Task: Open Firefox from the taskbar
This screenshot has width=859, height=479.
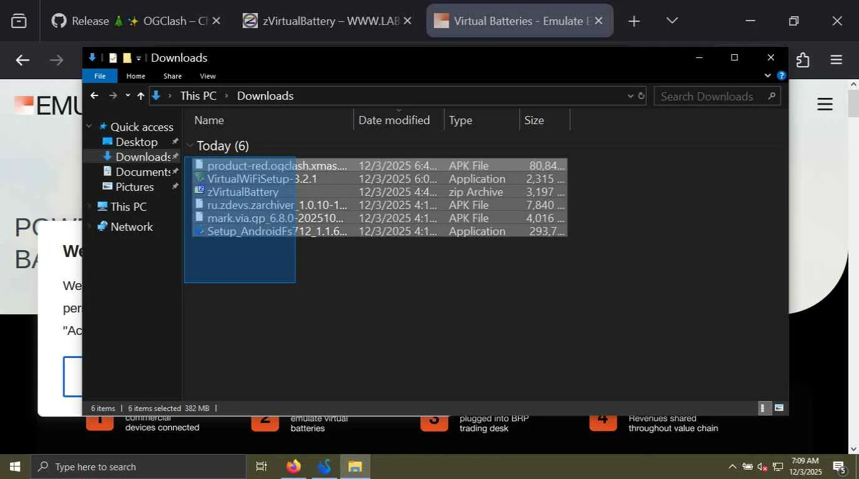Action: click(x=293, y=467)
